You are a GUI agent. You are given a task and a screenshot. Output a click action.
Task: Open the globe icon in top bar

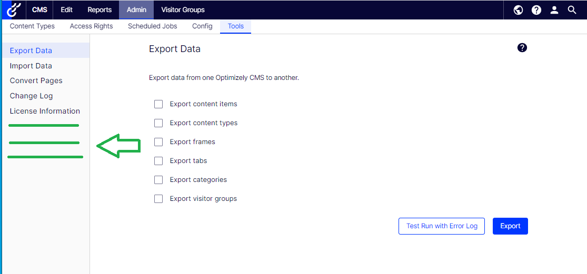point(518,10)
